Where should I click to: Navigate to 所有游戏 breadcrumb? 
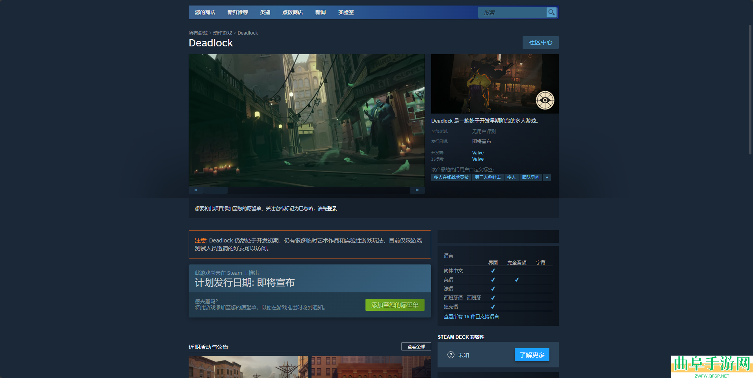(x=198, y=33)
